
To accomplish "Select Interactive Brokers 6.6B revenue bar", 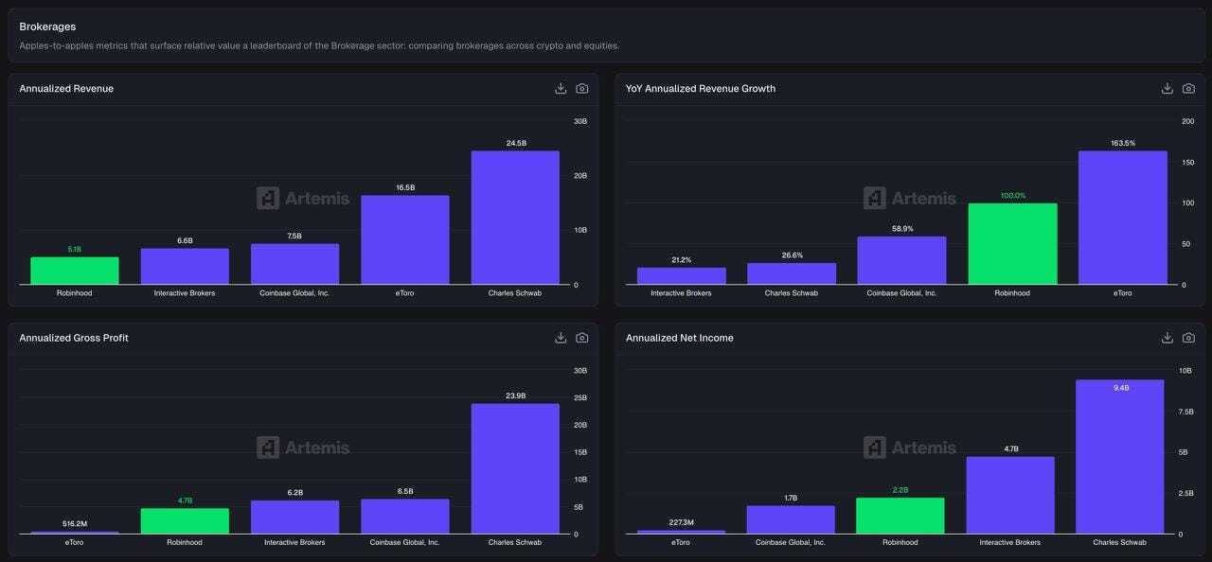I will point(185,267).
